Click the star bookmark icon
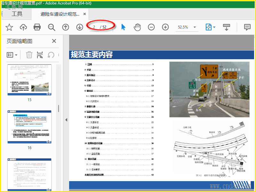Screen dimensions: 256x192 point(9,27)
